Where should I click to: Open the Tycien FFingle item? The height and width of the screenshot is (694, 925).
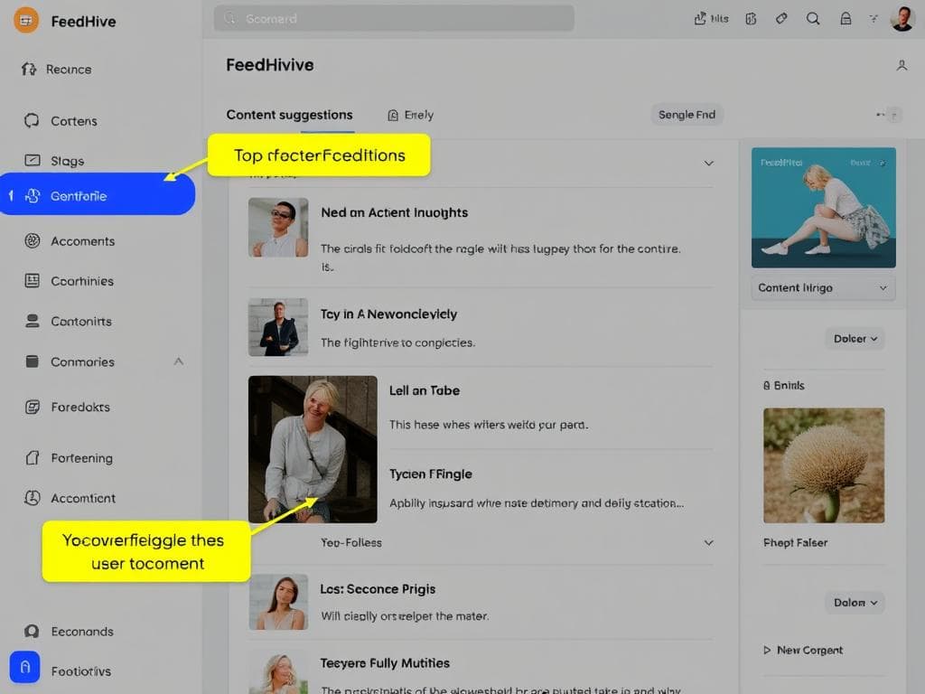pos(431,474)
